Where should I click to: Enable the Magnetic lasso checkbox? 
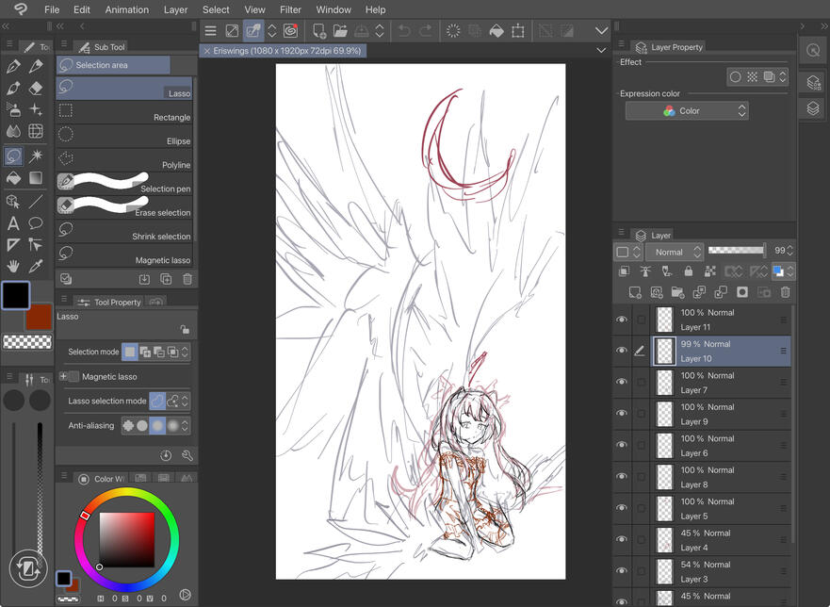click(x=74, y=377)
